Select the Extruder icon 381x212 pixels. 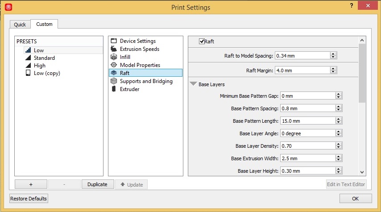(x=114, y=89)
